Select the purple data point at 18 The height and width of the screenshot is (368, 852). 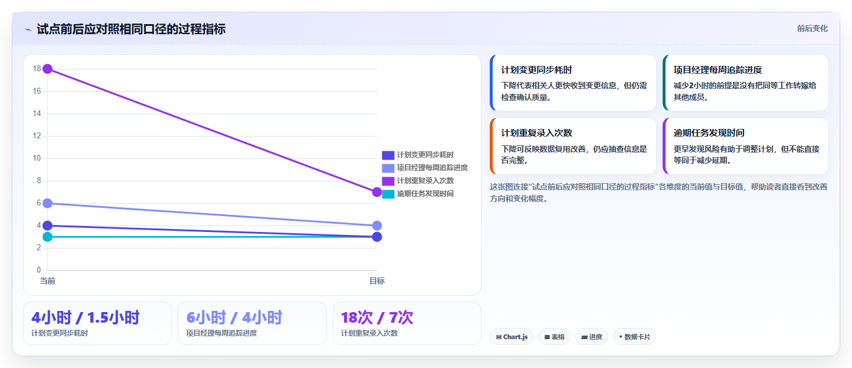coord(48,69)
